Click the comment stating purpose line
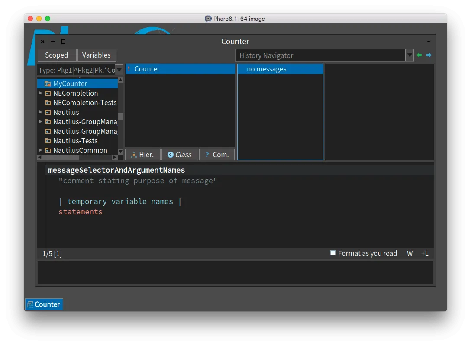Image resolution: width=471 pixels, height=346 pixels. click(138, 181)
